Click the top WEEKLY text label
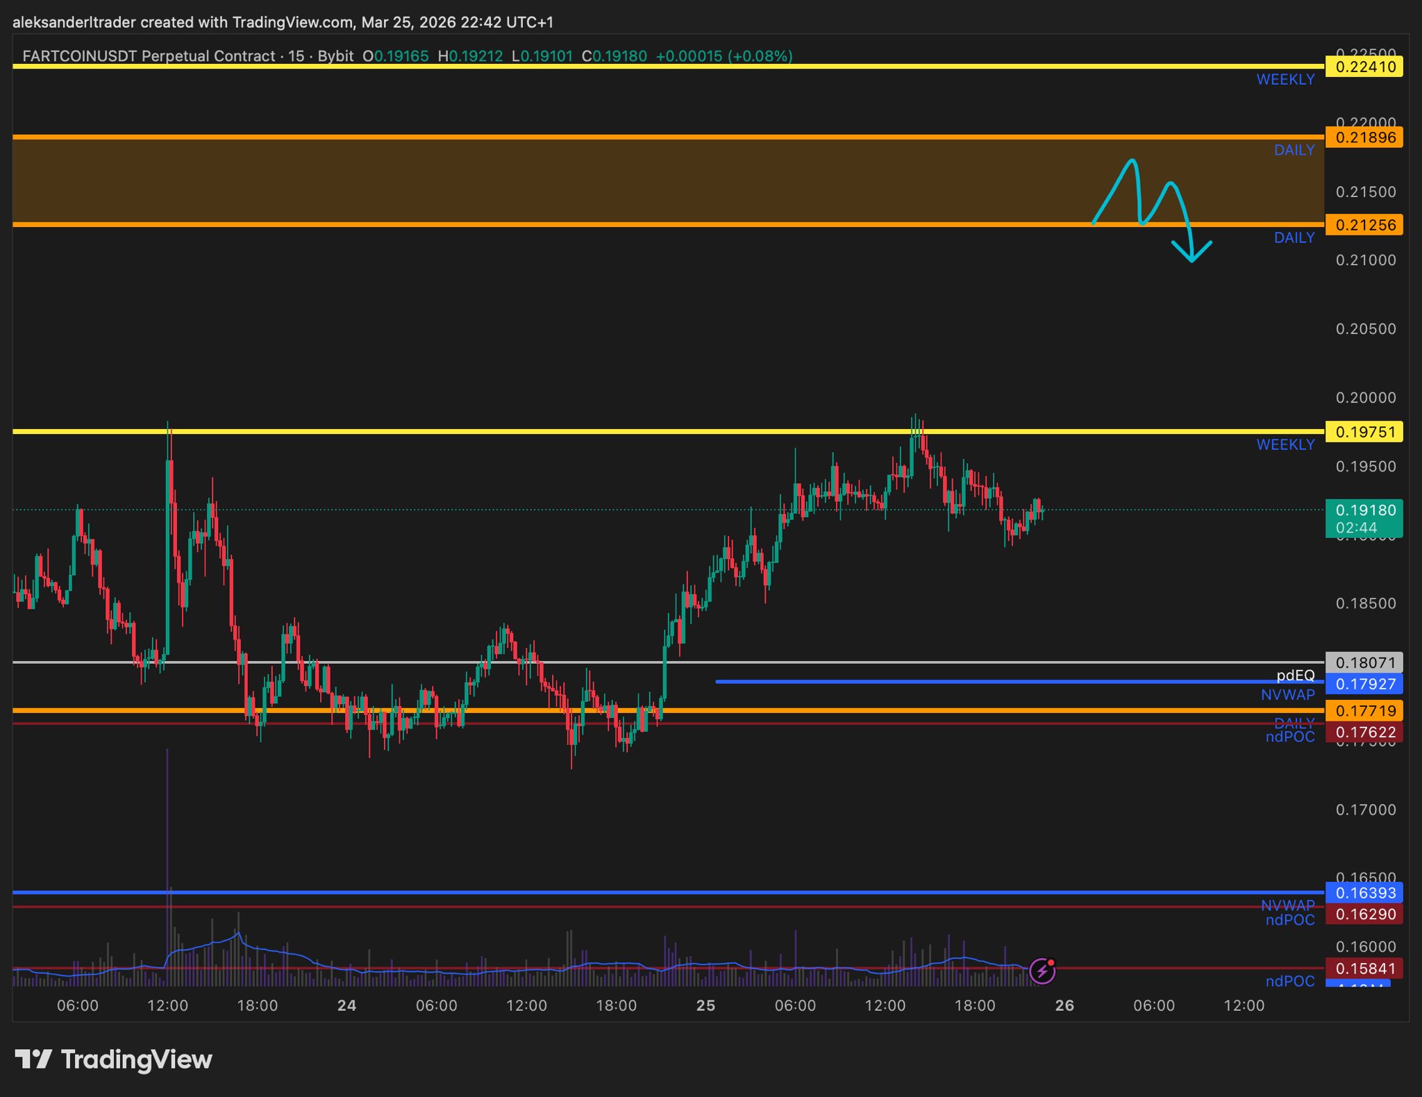The height and width of the screenshot is (1097, 1422). 1285,80
